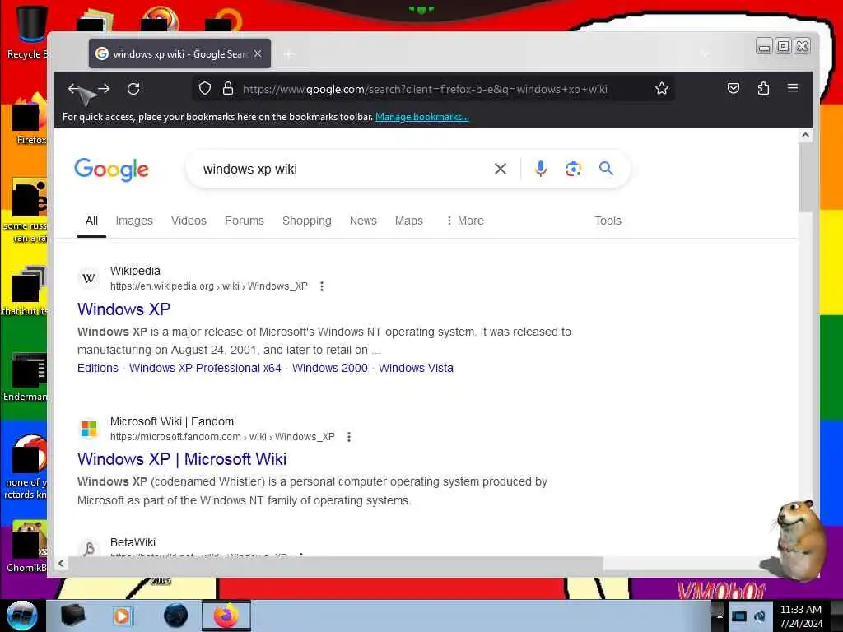Click the network tray icon
The image size is (843, 632).
click(x=739, y=616)
